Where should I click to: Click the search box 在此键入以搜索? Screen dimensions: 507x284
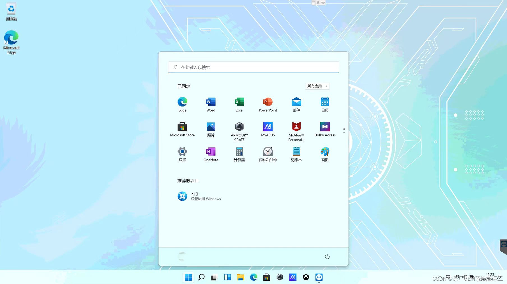pos(253,67)
